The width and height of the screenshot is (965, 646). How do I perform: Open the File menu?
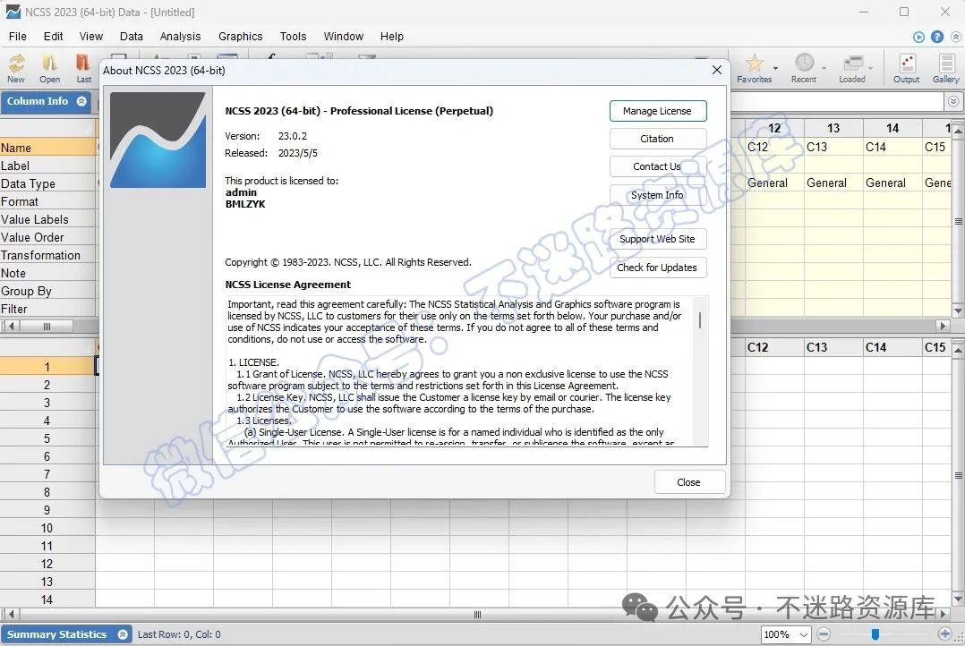[18, 37]
